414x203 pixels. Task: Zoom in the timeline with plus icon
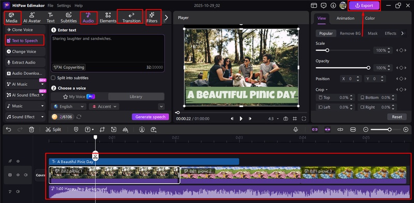point(406,130)
